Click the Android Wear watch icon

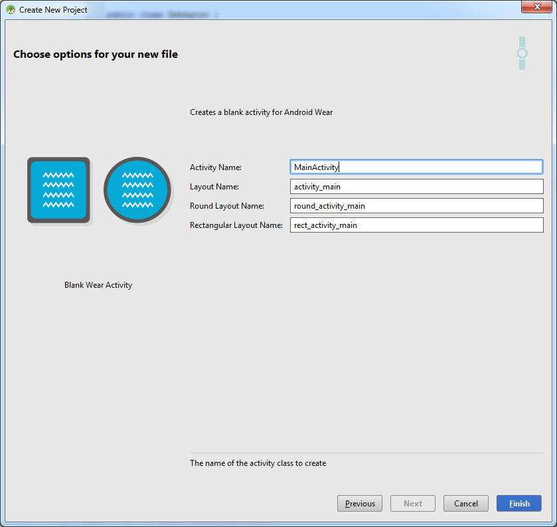[522, 53]
